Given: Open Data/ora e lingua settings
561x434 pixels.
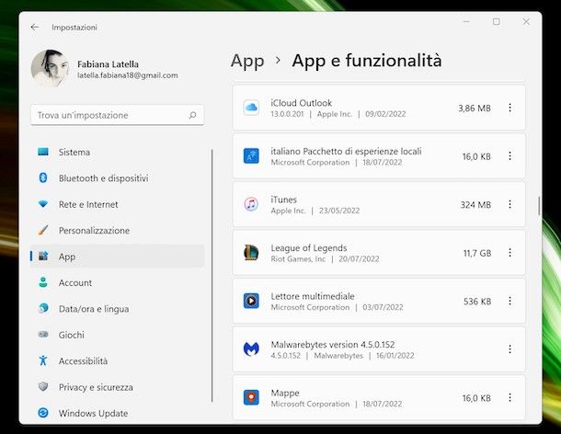Looking at the screenshot, I should tap(118, 309).
